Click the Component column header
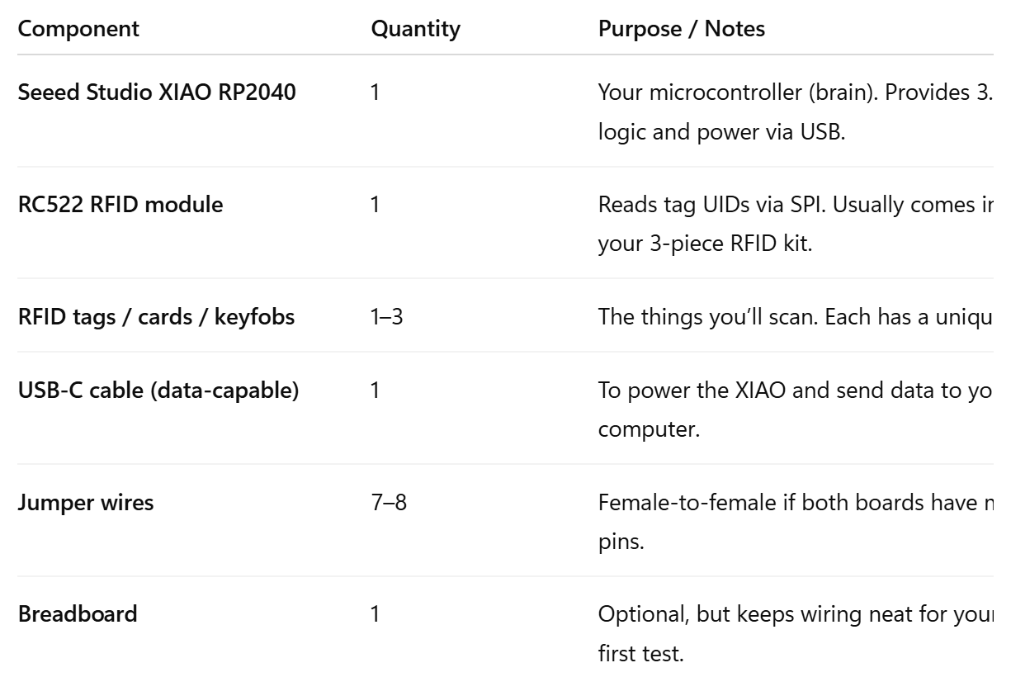This screenshot has width=1011, height=677. point(78,29)
